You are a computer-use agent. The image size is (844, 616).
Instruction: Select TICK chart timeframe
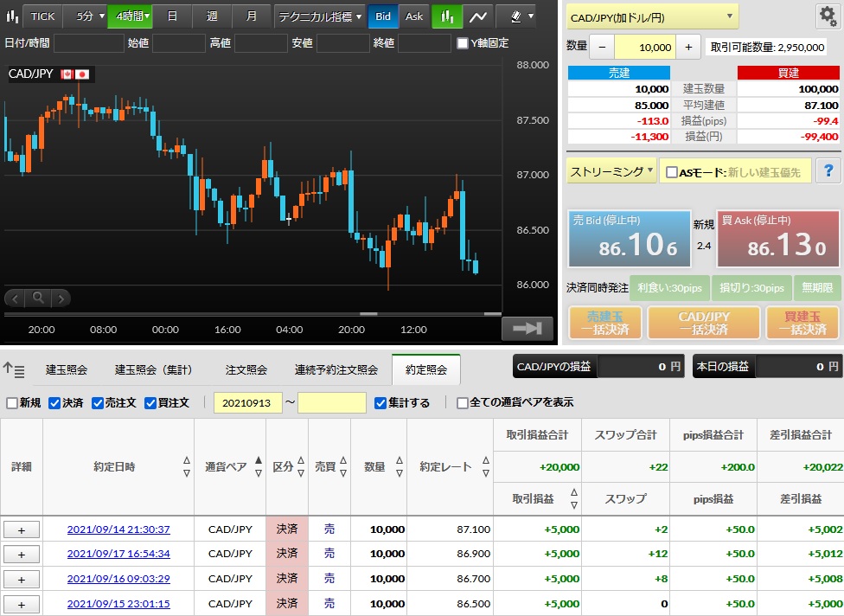point(42,16)
